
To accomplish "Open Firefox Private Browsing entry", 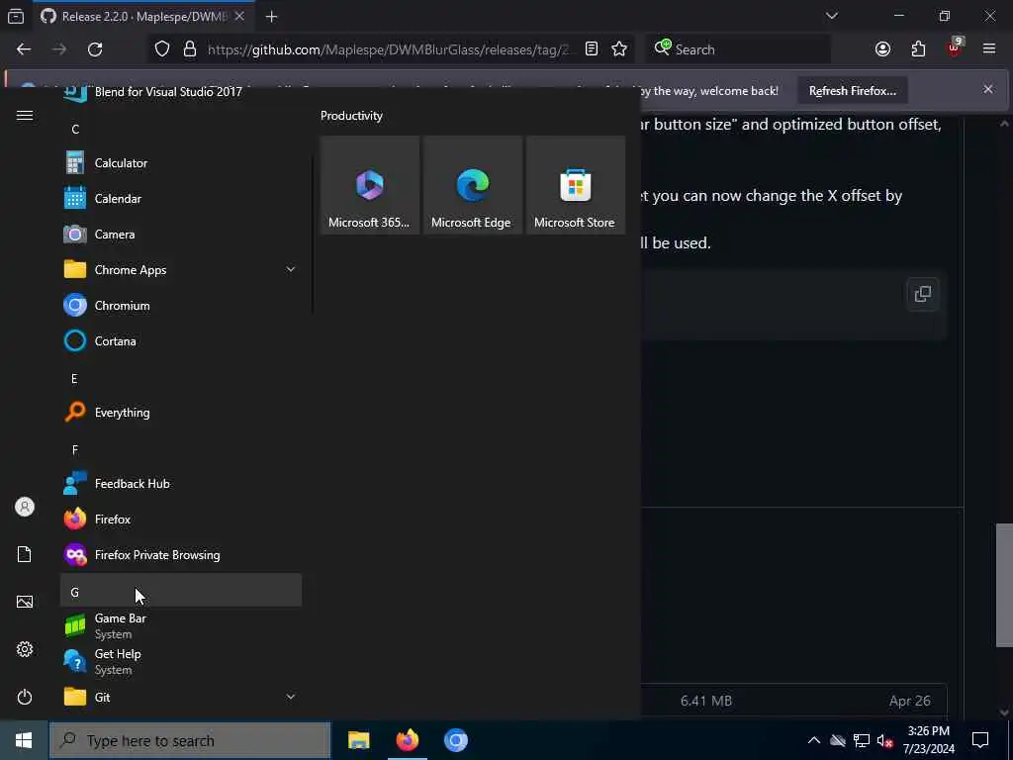I will (x=181, y=554).
